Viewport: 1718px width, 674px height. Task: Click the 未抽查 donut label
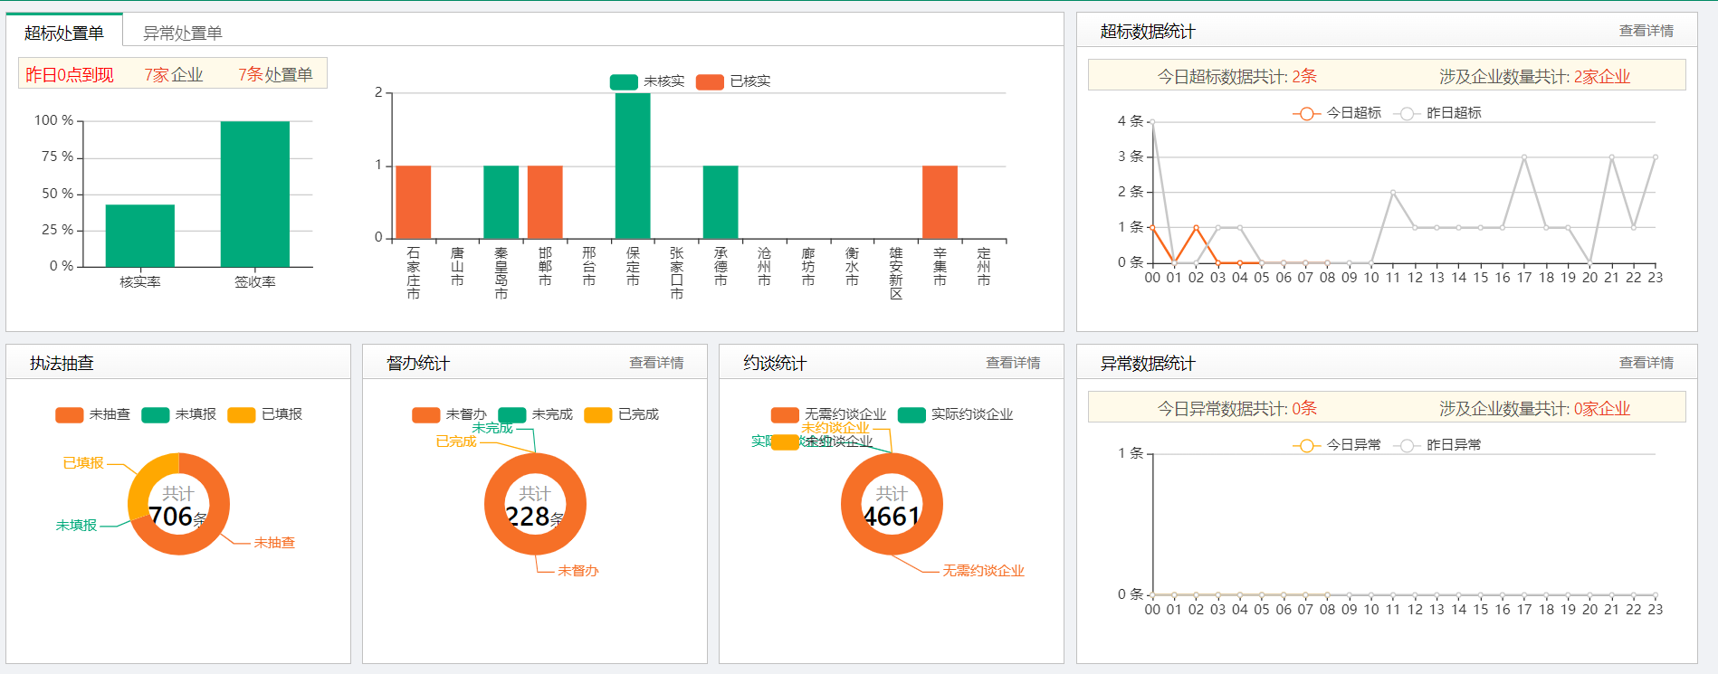(x=274, y=543)
